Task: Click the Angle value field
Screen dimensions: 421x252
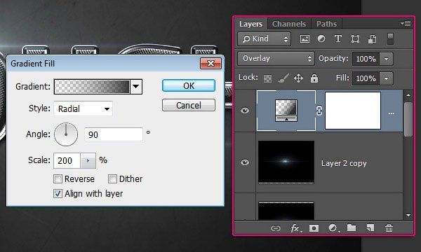Action: [x=114, y=134]
